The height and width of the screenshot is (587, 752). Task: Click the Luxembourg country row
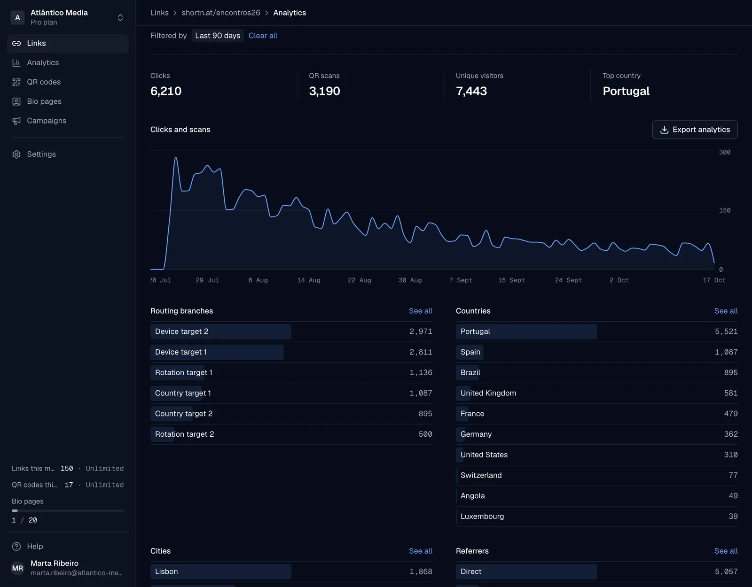[597, 517]
